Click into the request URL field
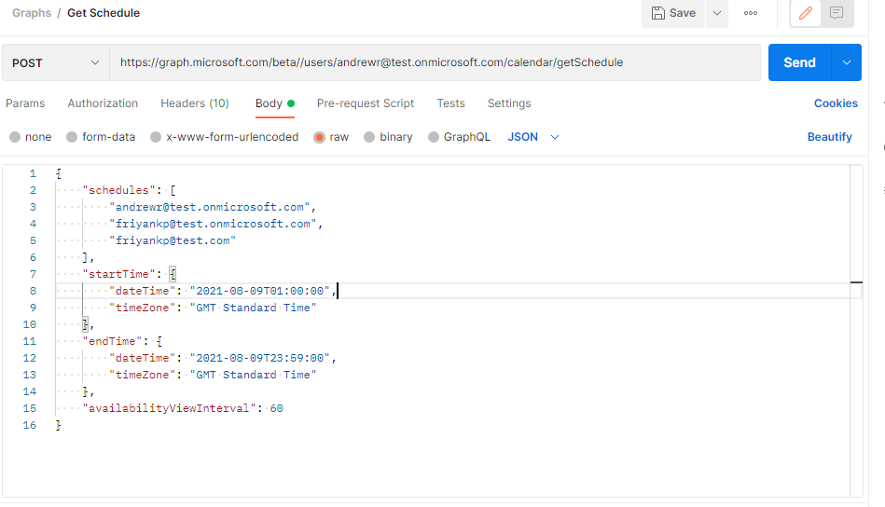This screenshot has width=885, height=507. (x=435, y=62)
